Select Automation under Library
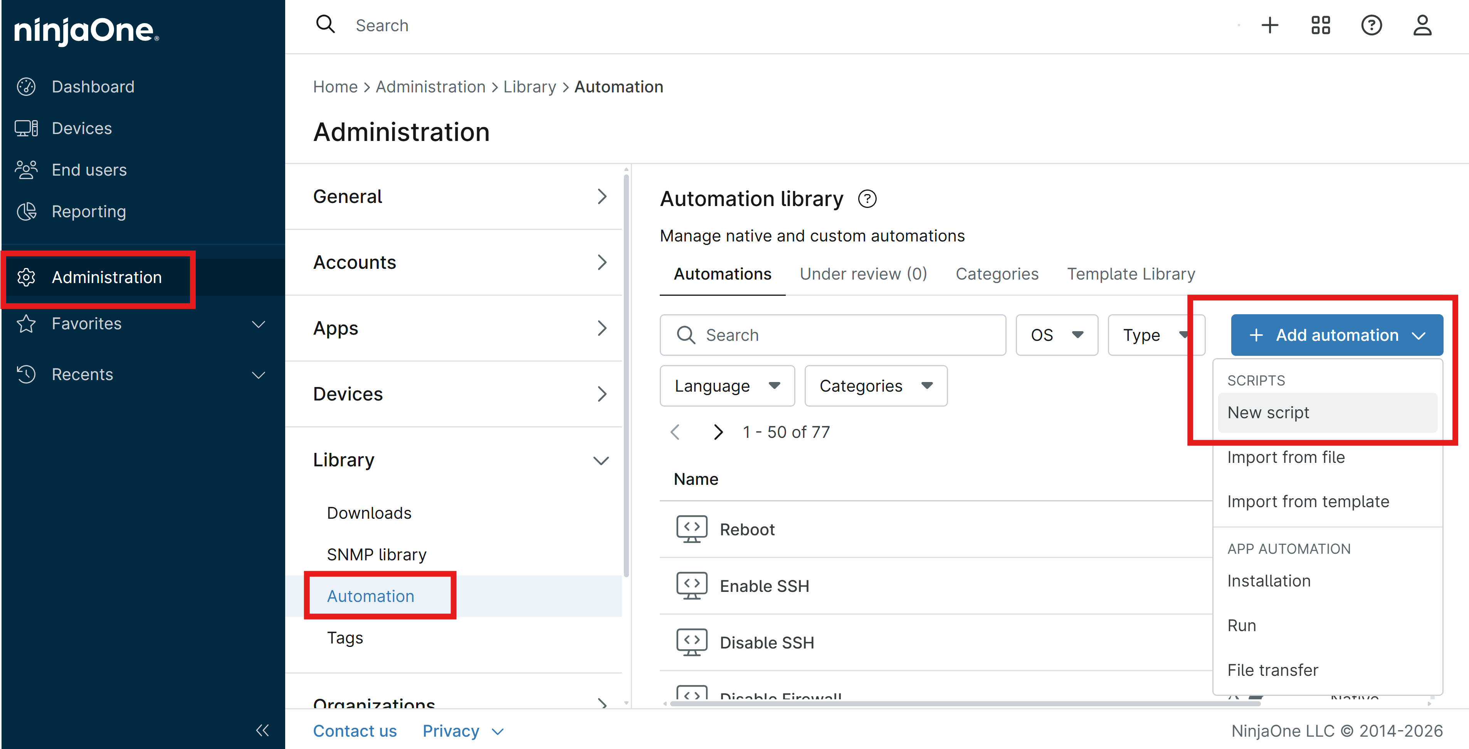This screenshot has height=749, width=1469. point(371,596)
